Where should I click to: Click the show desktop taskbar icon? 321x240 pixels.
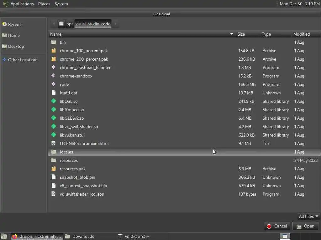[4, 236]
